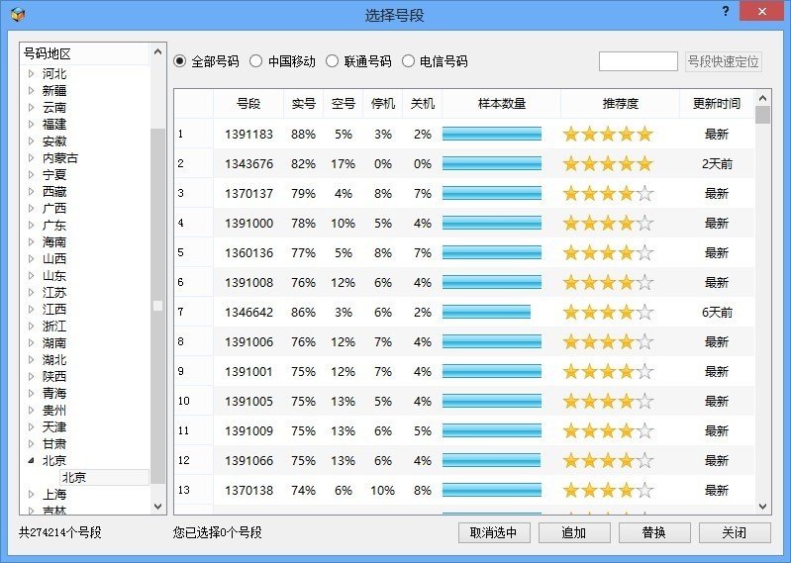Select 湖南 in the region tree
This screenshot has height=563, width=791.
(x=54, y=342)
